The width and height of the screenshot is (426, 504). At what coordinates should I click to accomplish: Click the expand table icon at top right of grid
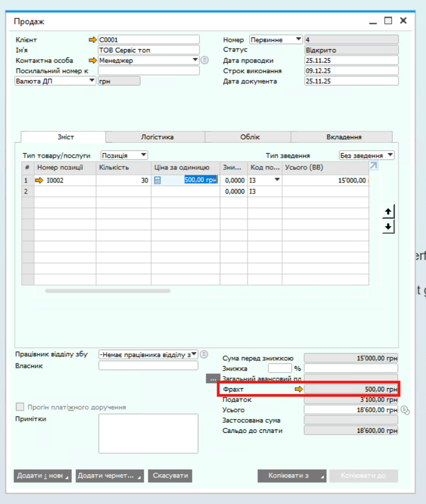tap(374, 166)
